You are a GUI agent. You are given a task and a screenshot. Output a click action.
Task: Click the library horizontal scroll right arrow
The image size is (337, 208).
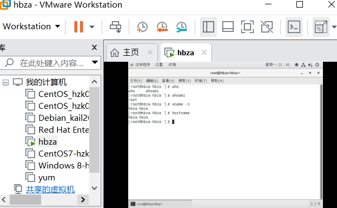(83, 199)
